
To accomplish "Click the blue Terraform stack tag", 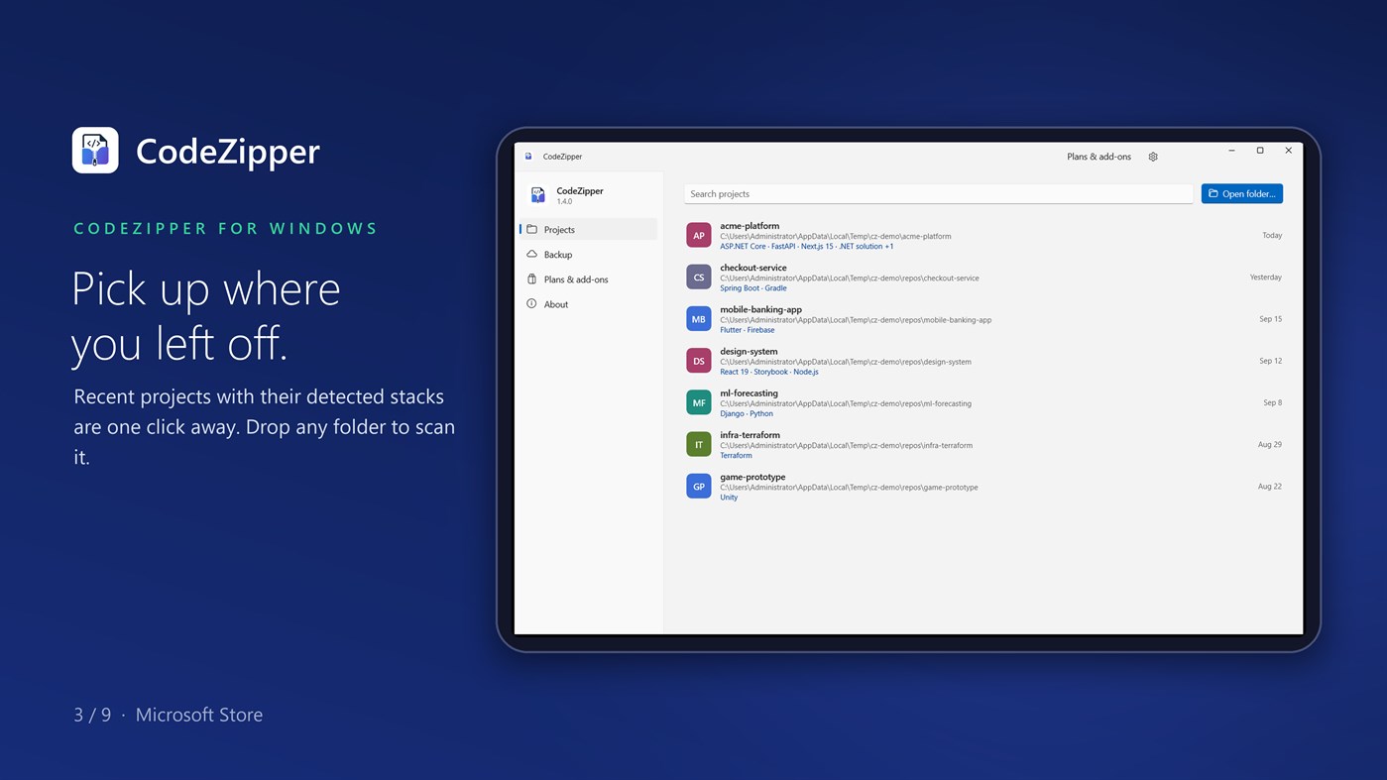I will point(736,456).
